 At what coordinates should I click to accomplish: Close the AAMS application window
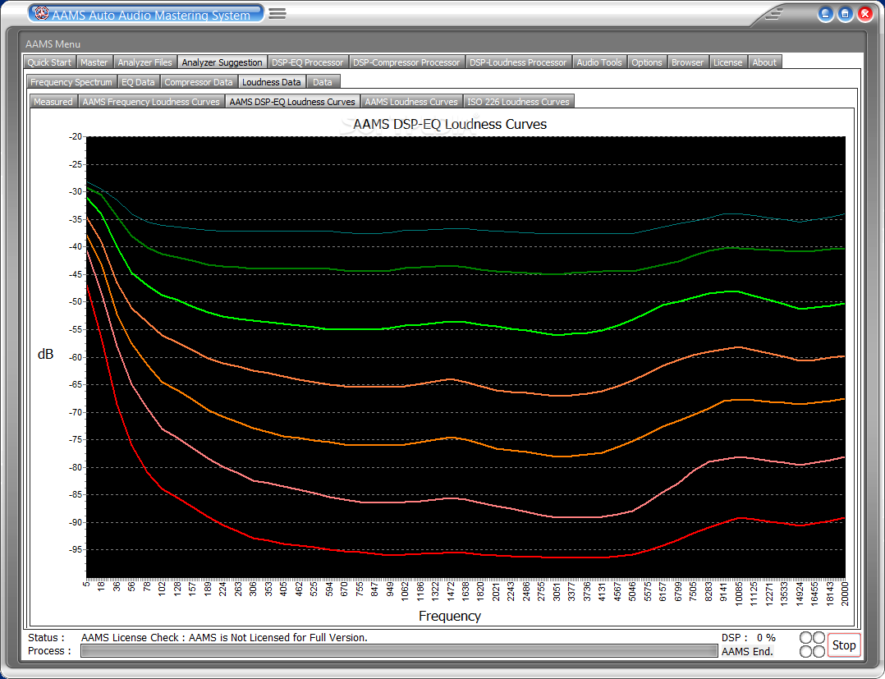click(864, 14)
